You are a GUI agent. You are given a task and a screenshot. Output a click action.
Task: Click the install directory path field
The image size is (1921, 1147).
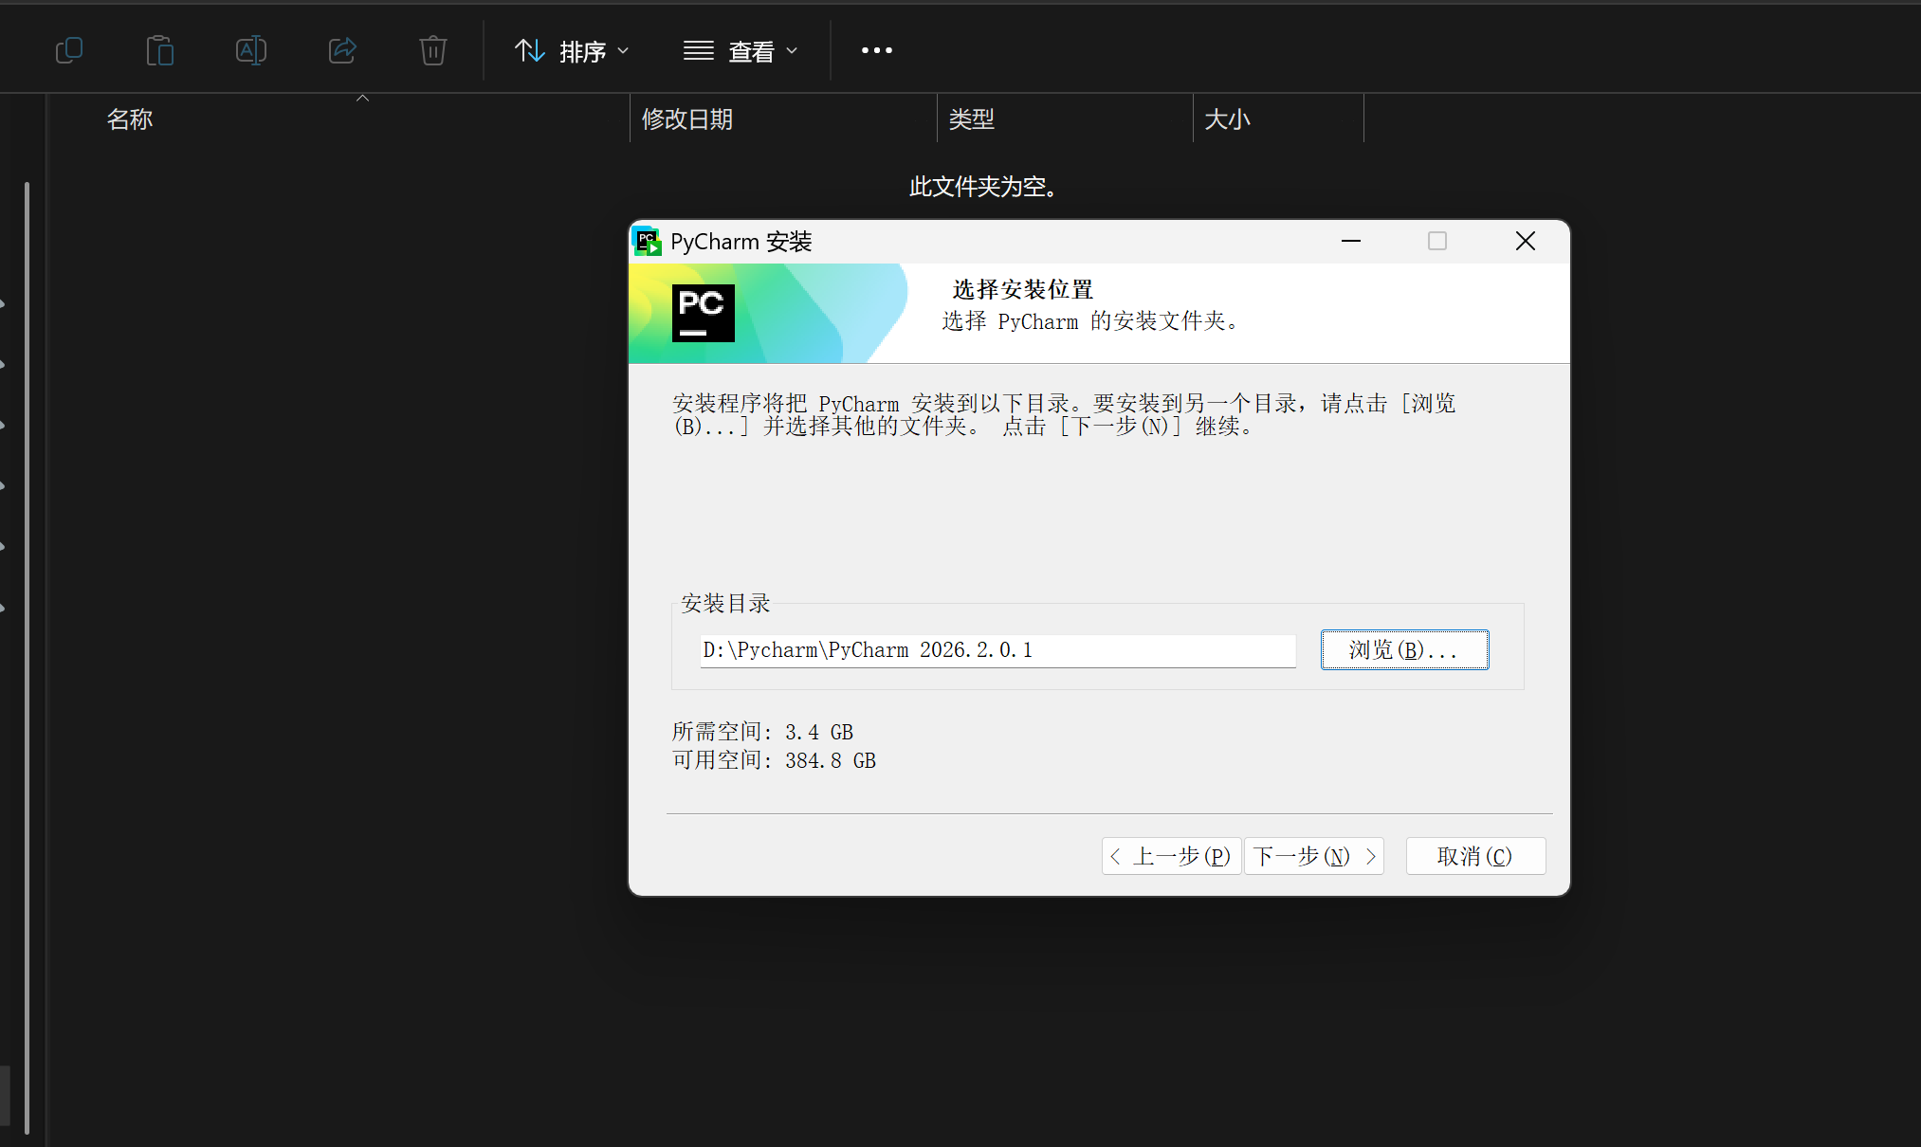997,650
